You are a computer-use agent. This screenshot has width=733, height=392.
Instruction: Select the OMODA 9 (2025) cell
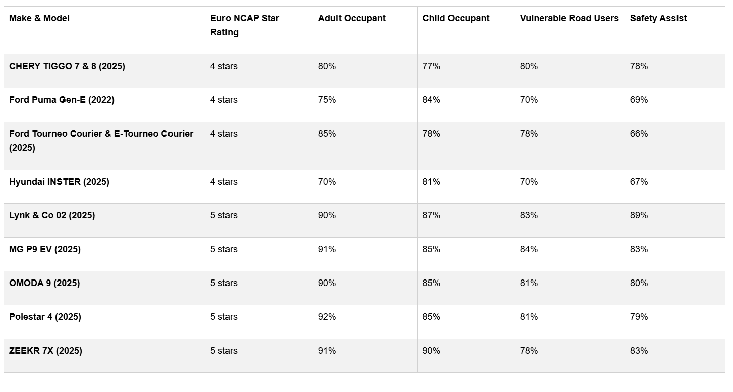coord(44,283)
